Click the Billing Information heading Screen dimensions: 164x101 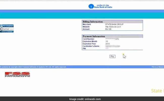tap(93, 22)
